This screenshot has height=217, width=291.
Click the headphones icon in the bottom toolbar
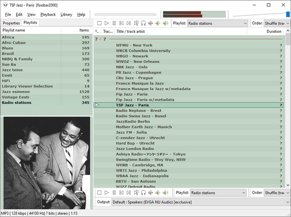[143, 192]
